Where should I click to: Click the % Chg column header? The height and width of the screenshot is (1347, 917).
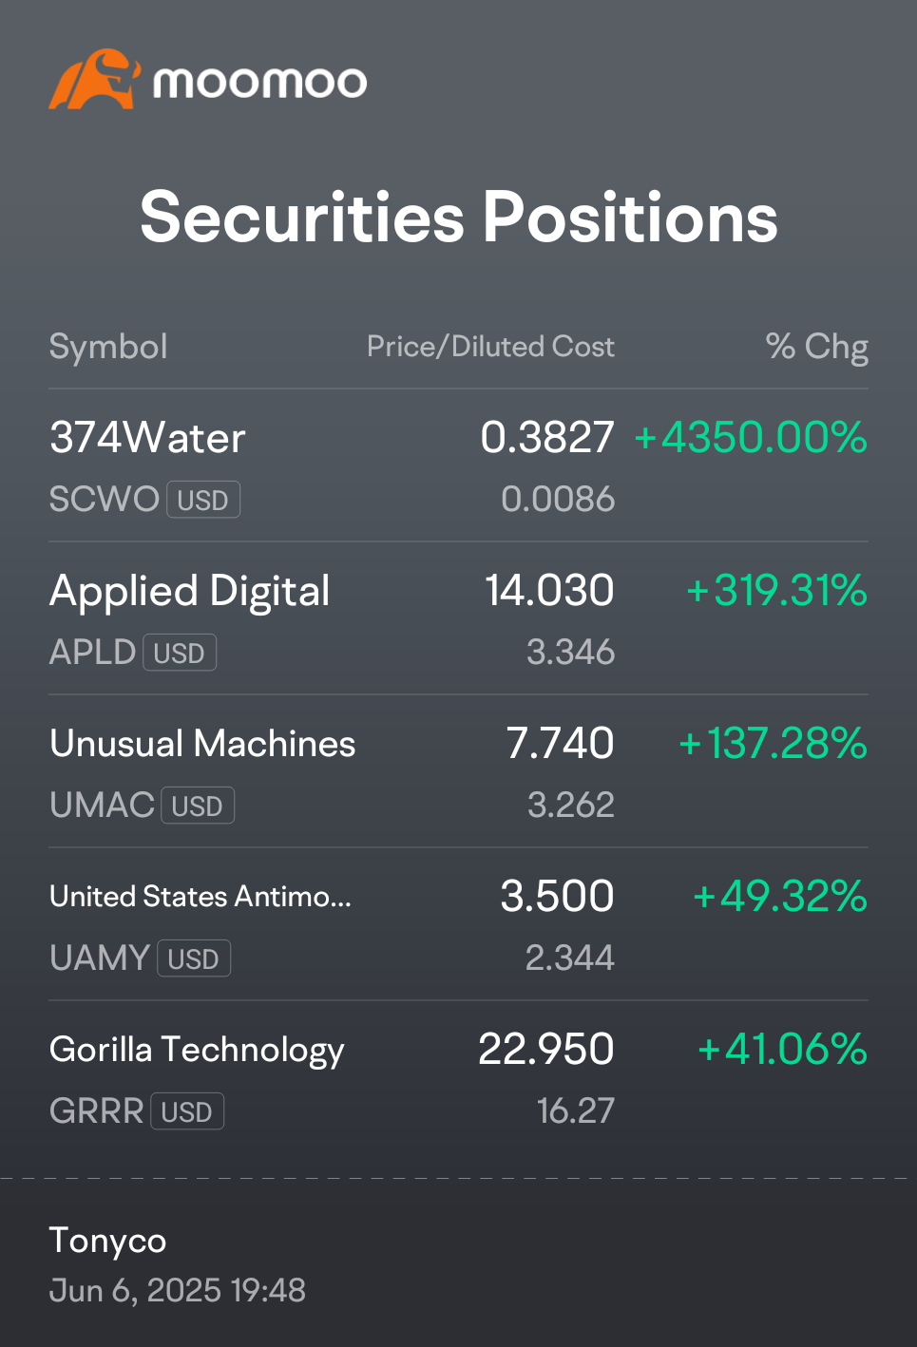(817, 347)
